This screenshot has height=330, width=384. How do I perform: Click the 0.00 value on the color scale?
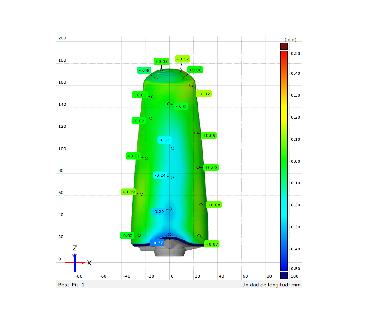[295, 161]
